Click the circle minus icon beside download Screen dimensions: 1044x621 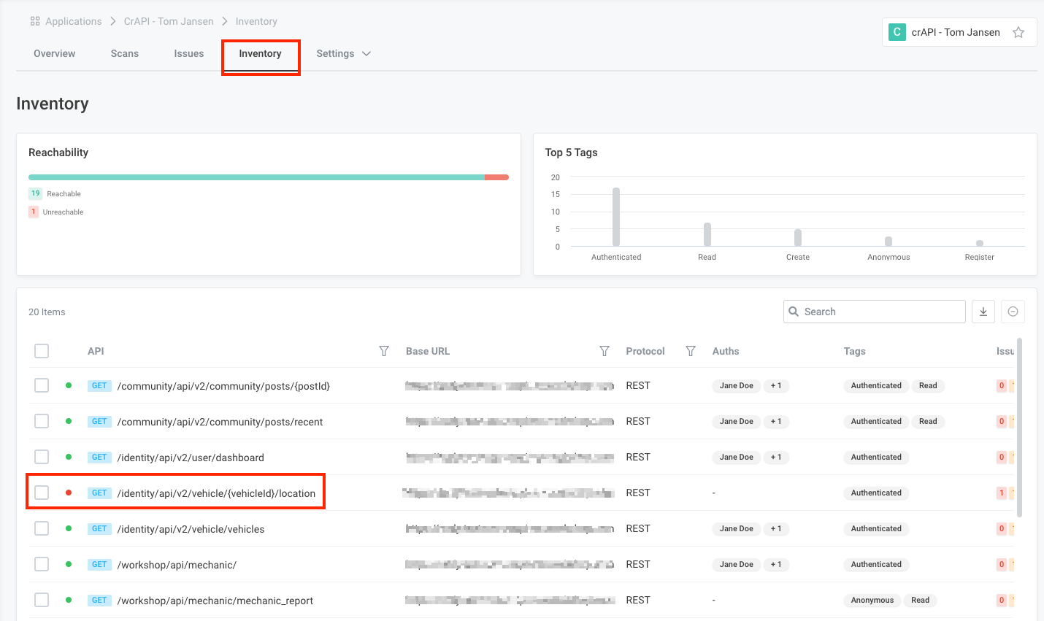pyautogui.click(x=1013, y=312)
